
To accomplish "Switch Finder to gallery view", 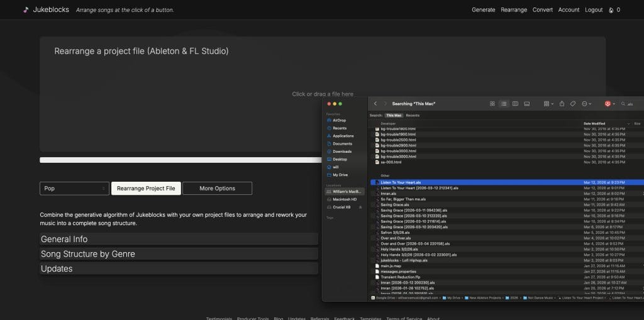I will click(527, 104).
